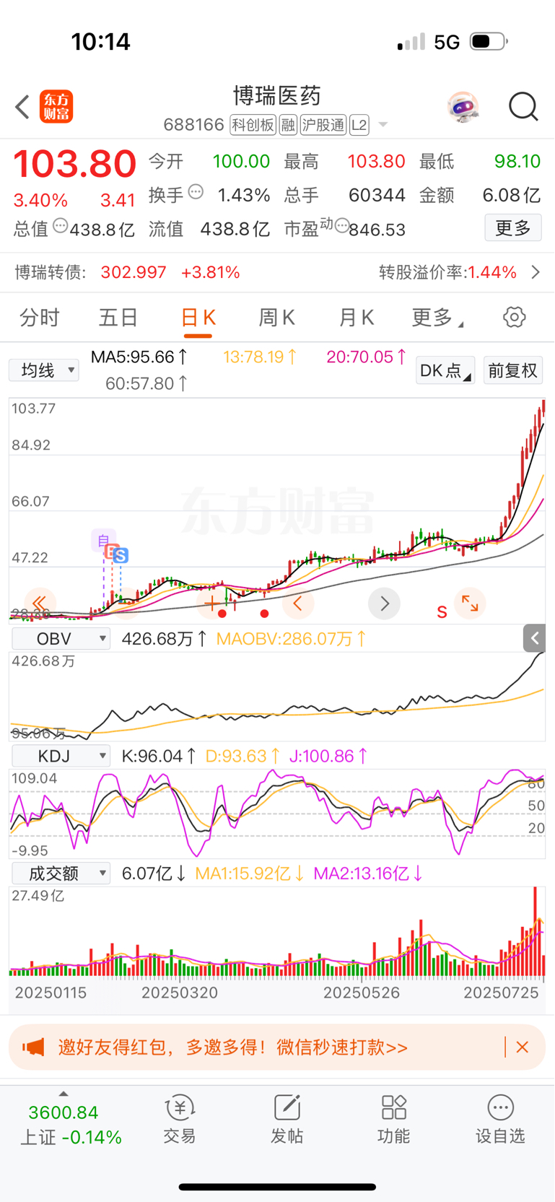Close the invite banner
This screenshot has height=1202, width=555.
coord(523,1047)
